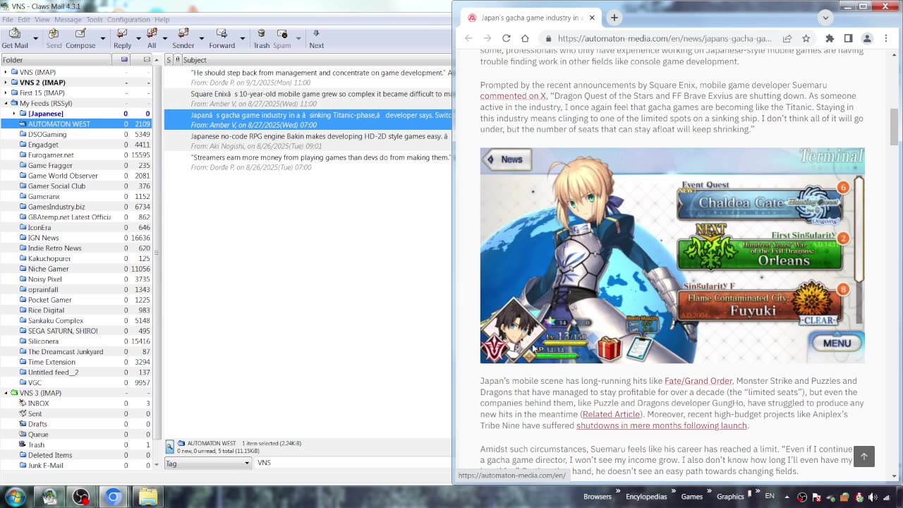Collapse the My Feeds (RSSyl) folder tree

pyautogui.click(x=6, y=103)
